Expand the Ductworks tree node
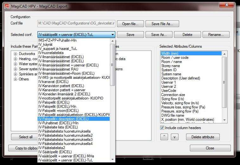Screen dimensions: 240x165 [x=15, y=54]
